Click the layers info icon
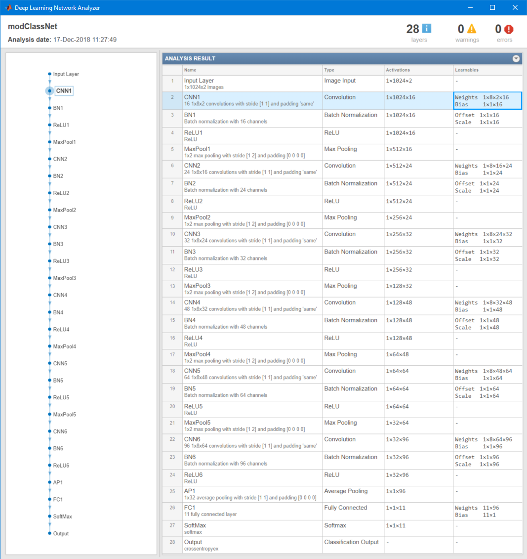 tap(427, 29)
